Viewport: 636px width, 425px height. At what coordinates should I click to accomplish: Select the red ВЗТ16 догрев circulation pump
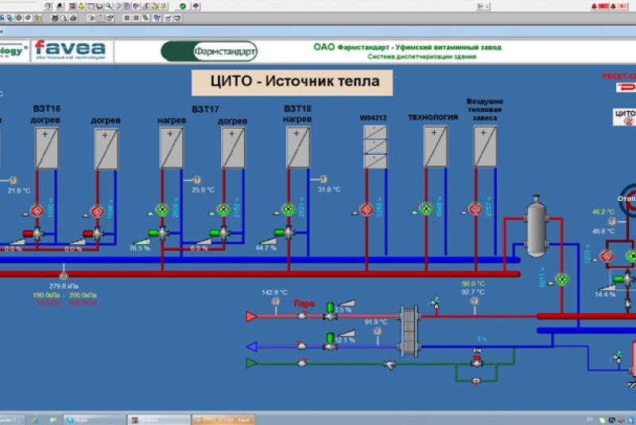(x=37, y=211)
